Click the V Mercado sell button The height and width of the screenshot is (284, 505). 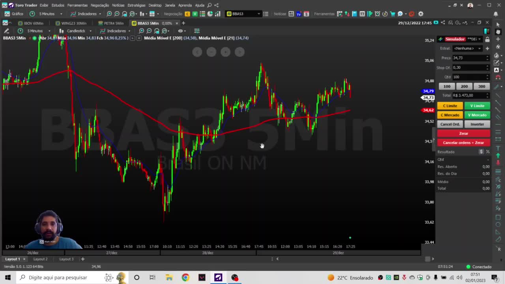click(477, 115)
